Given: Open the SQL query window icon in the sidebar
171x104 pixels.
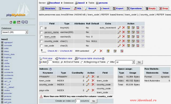Looking at the screenshot, I should [19, 22].
